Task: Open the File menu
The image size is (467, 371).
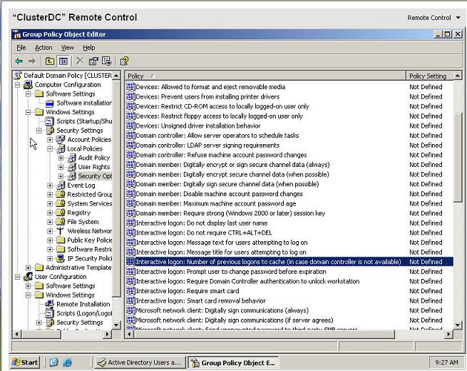Action: [21, 48]
